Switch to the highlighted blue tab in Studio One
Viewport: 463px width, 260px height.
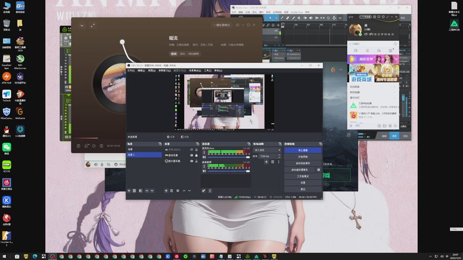(394, 136)
